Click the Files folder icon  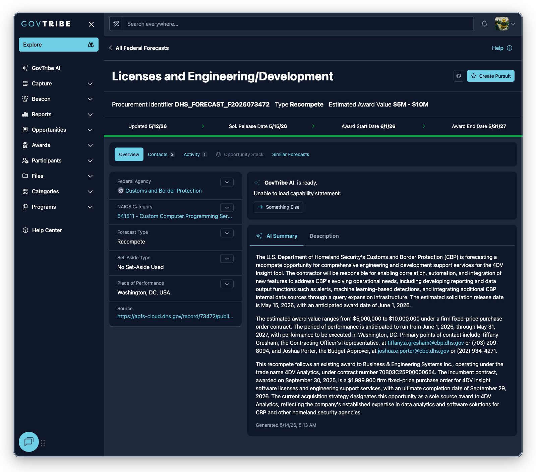coord(25,176)
